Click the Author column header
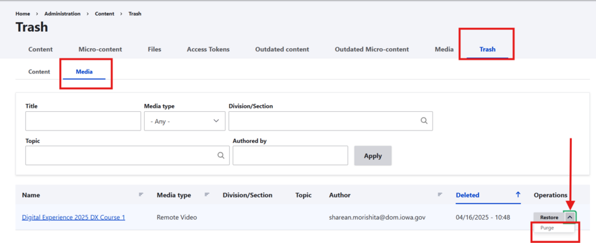This screenshot has height=243, width=596. [x=340, y=195]
